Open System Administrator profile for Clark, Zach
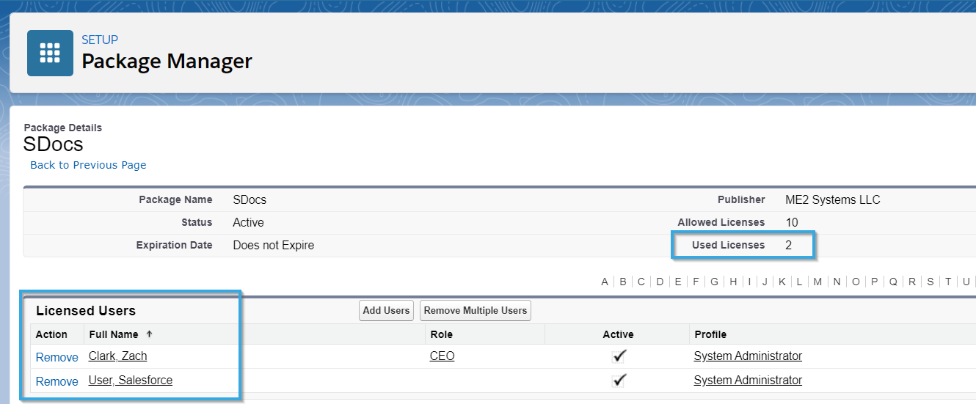Screen dimensions: 976x404 pyautogui.click(x=748, y=356)
